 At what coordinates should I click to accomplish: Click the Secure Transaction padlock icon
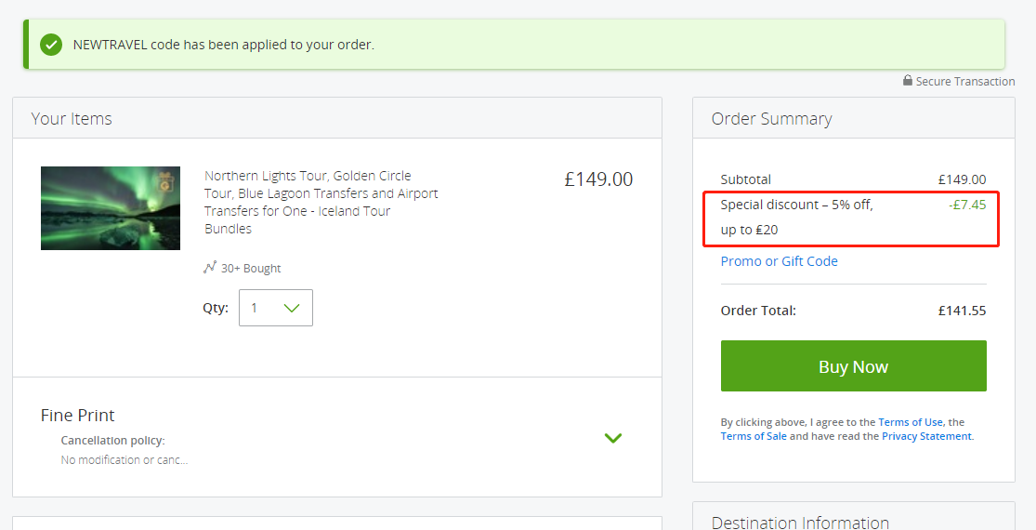coord(908,81)
